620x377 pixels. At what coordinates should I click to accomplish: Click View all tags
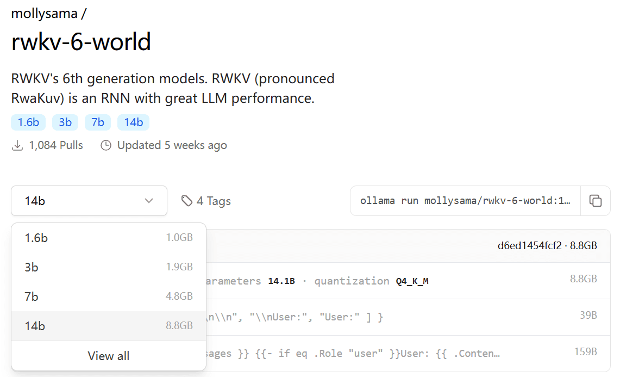[x=109, y=356]
